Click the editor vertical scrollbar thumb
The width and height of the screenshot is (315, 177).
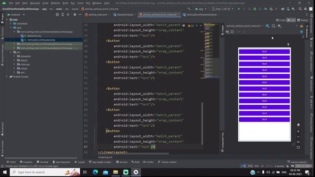pyautogui.click(x=202, y=123)
